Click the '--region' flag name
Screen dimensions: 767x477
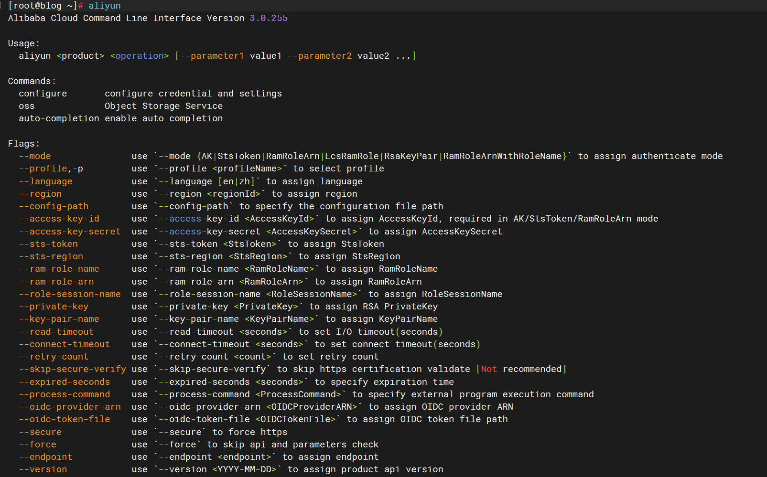click(40, 194)
